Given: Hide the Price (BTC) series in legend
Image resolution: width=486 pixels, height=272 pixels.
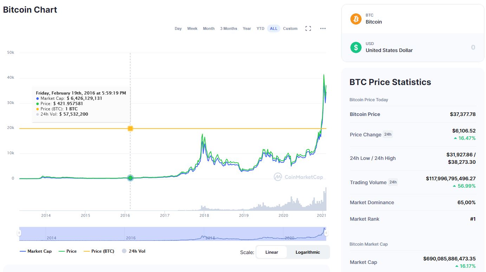Looking at the screenshot, I should (x=99, y=251).
